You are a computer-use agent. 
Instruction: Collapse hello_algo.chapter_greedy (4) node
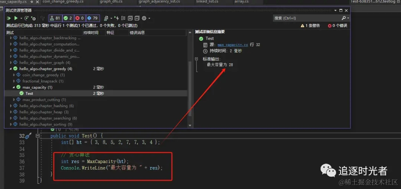[11, 69]
